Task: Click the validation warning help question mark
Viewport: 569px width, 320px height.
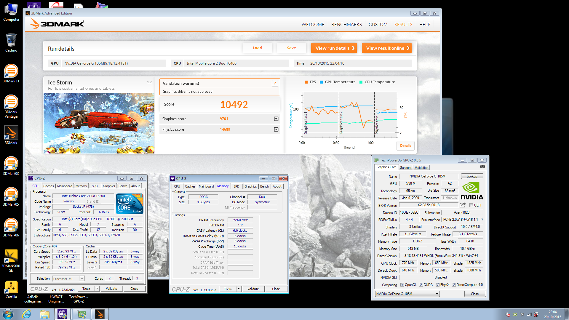Action: [x=275, y=83]
